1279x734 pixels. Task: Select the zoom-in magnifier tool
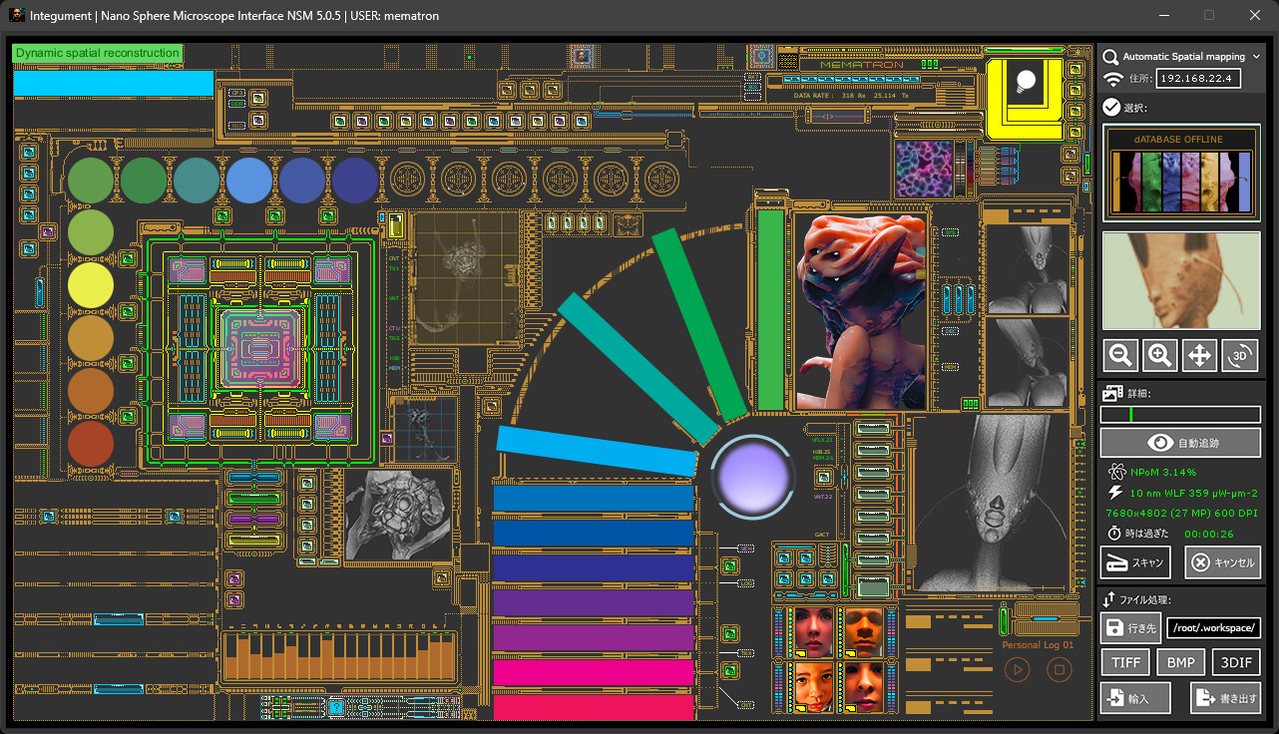[x=1159, y=354]
